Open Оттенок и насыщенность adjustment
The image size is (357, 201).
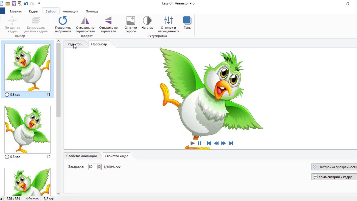[x=168, y=25]
